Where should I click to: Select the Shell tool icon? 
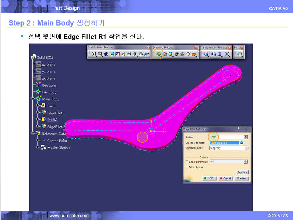pyautogui.click(x=176, y=54)
